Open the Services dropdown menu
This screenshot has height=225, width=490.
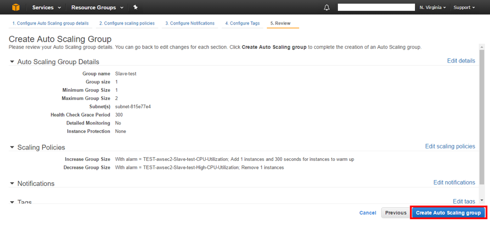click(x=47, y=8)
